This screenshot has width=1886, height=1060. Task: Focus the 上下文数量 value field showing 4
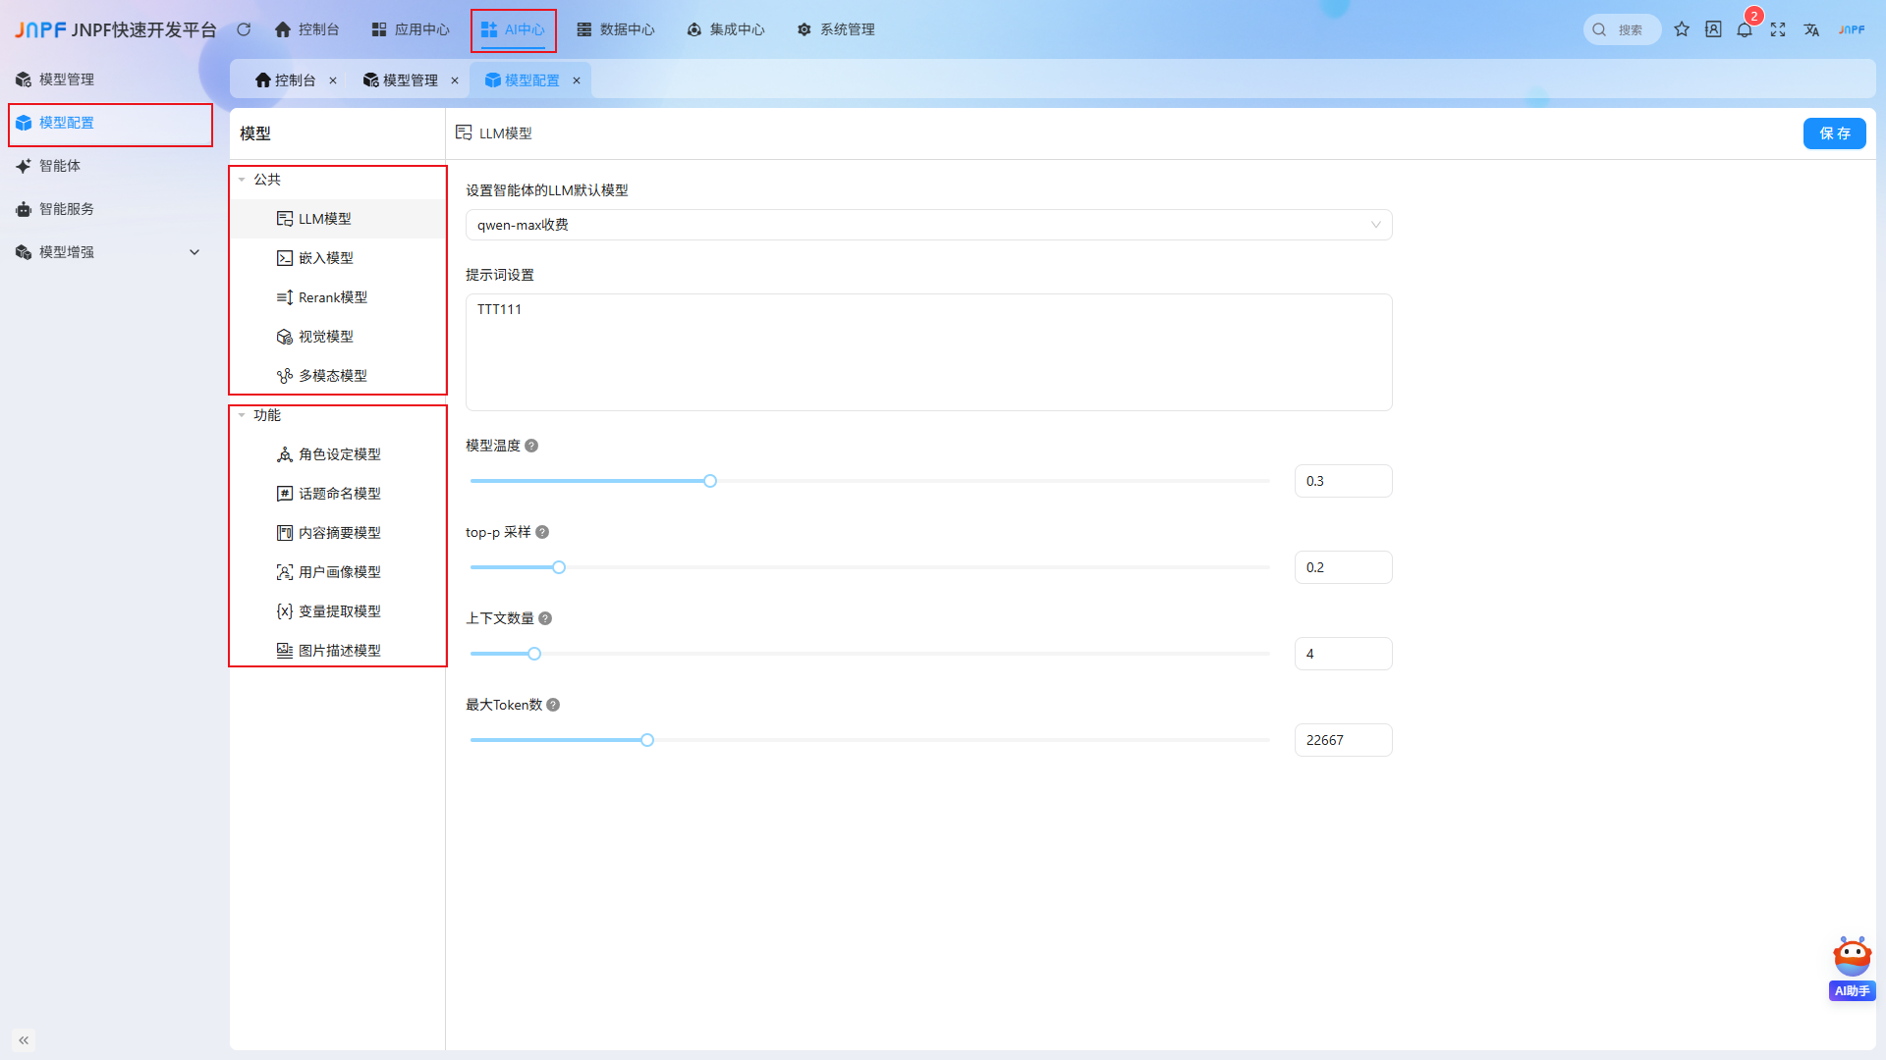point(1343,654)
